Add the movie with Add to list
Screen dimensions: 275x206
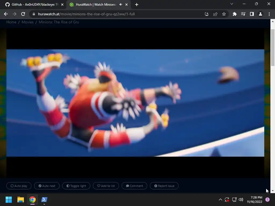[x=106, y=186]
